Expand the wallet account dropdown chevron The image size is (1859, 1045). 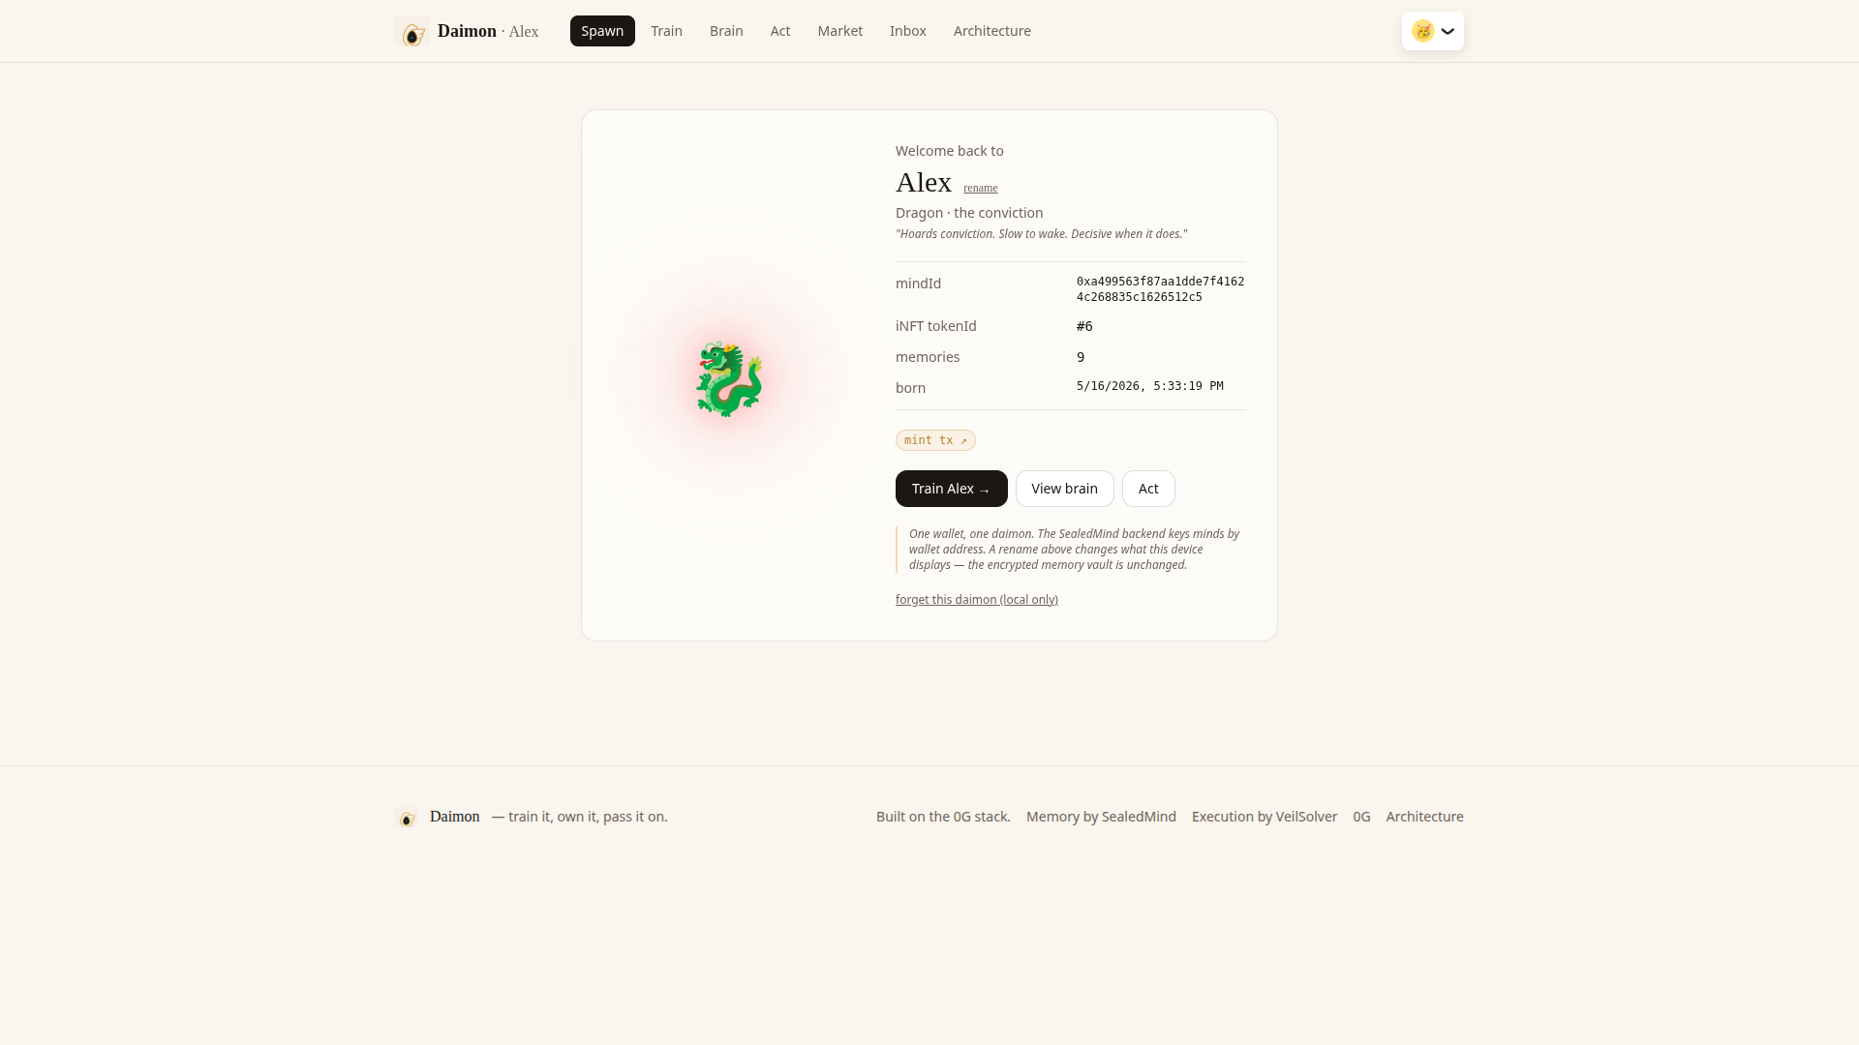[x=1448, y=31]
